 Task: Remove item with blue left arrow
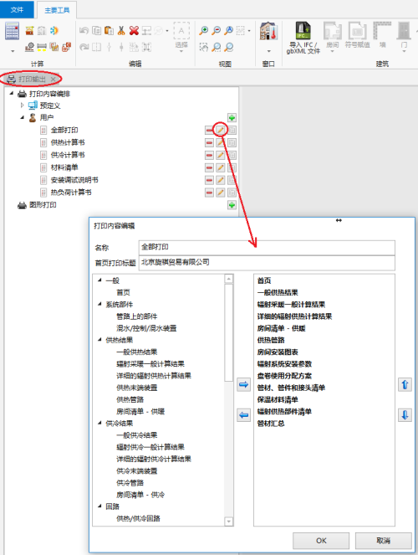(243, 415)
